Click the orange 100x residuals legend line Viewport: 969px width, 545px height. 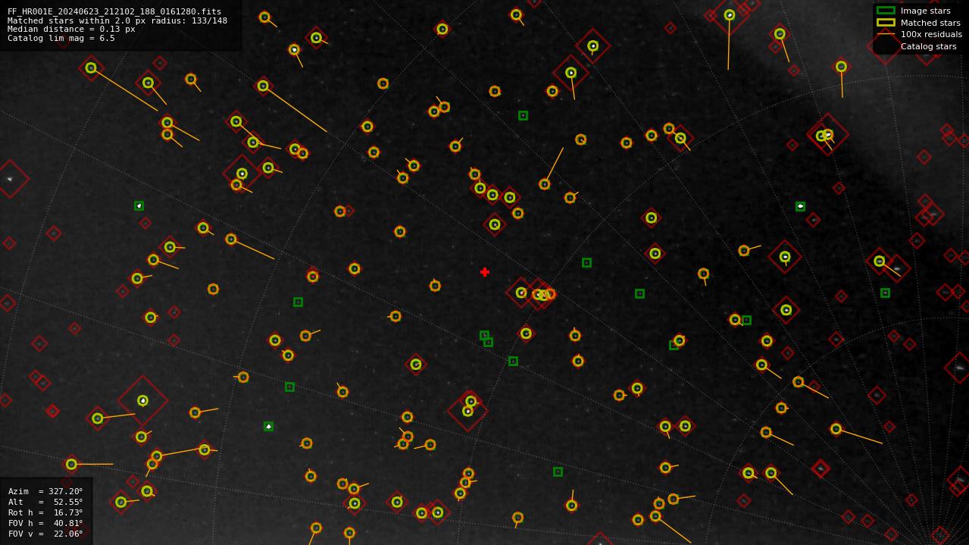886,34
